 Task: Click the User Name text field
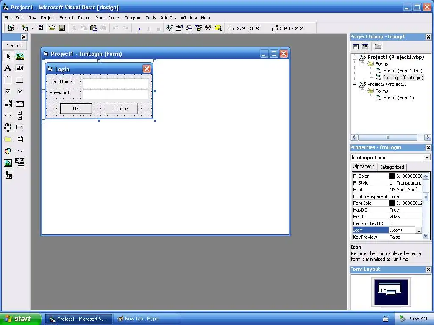116,83
